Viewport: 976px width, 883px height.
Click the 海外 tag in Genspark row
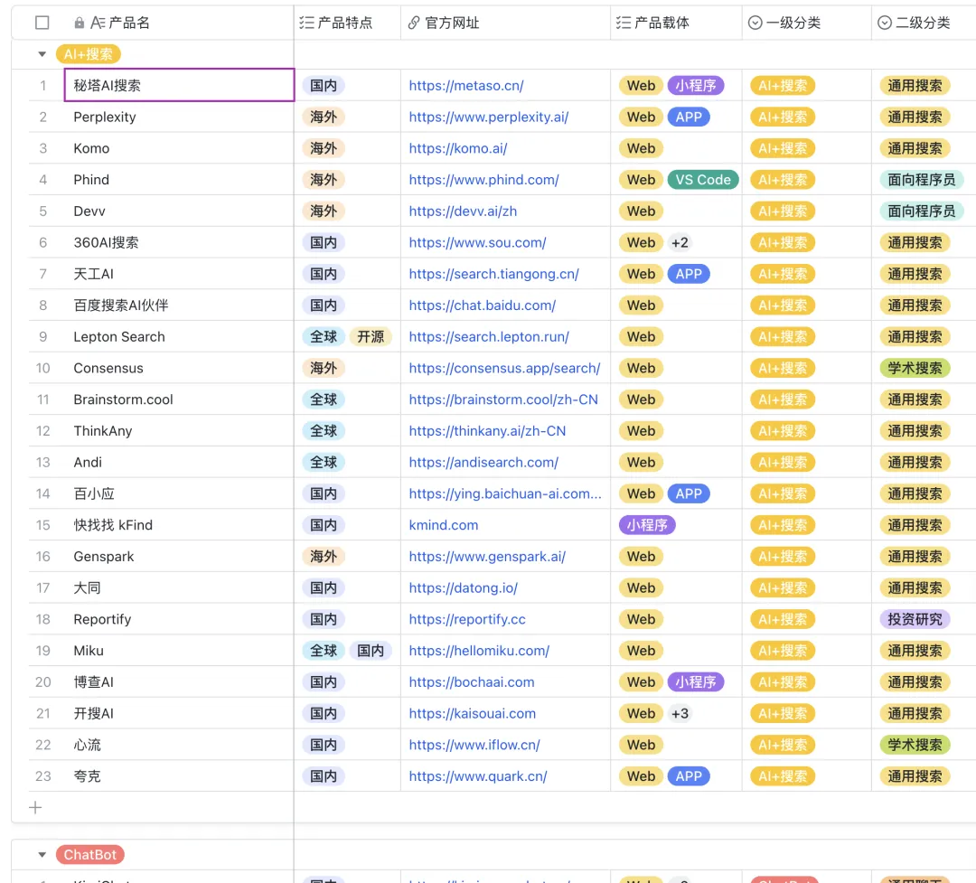click(324, 557)
